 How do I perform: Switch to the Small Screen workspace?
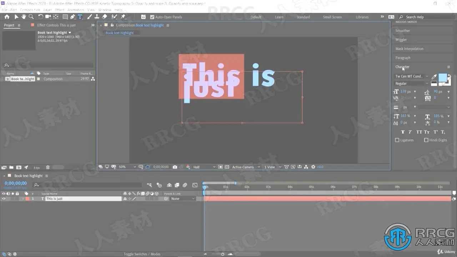click(x=332, y=17)
